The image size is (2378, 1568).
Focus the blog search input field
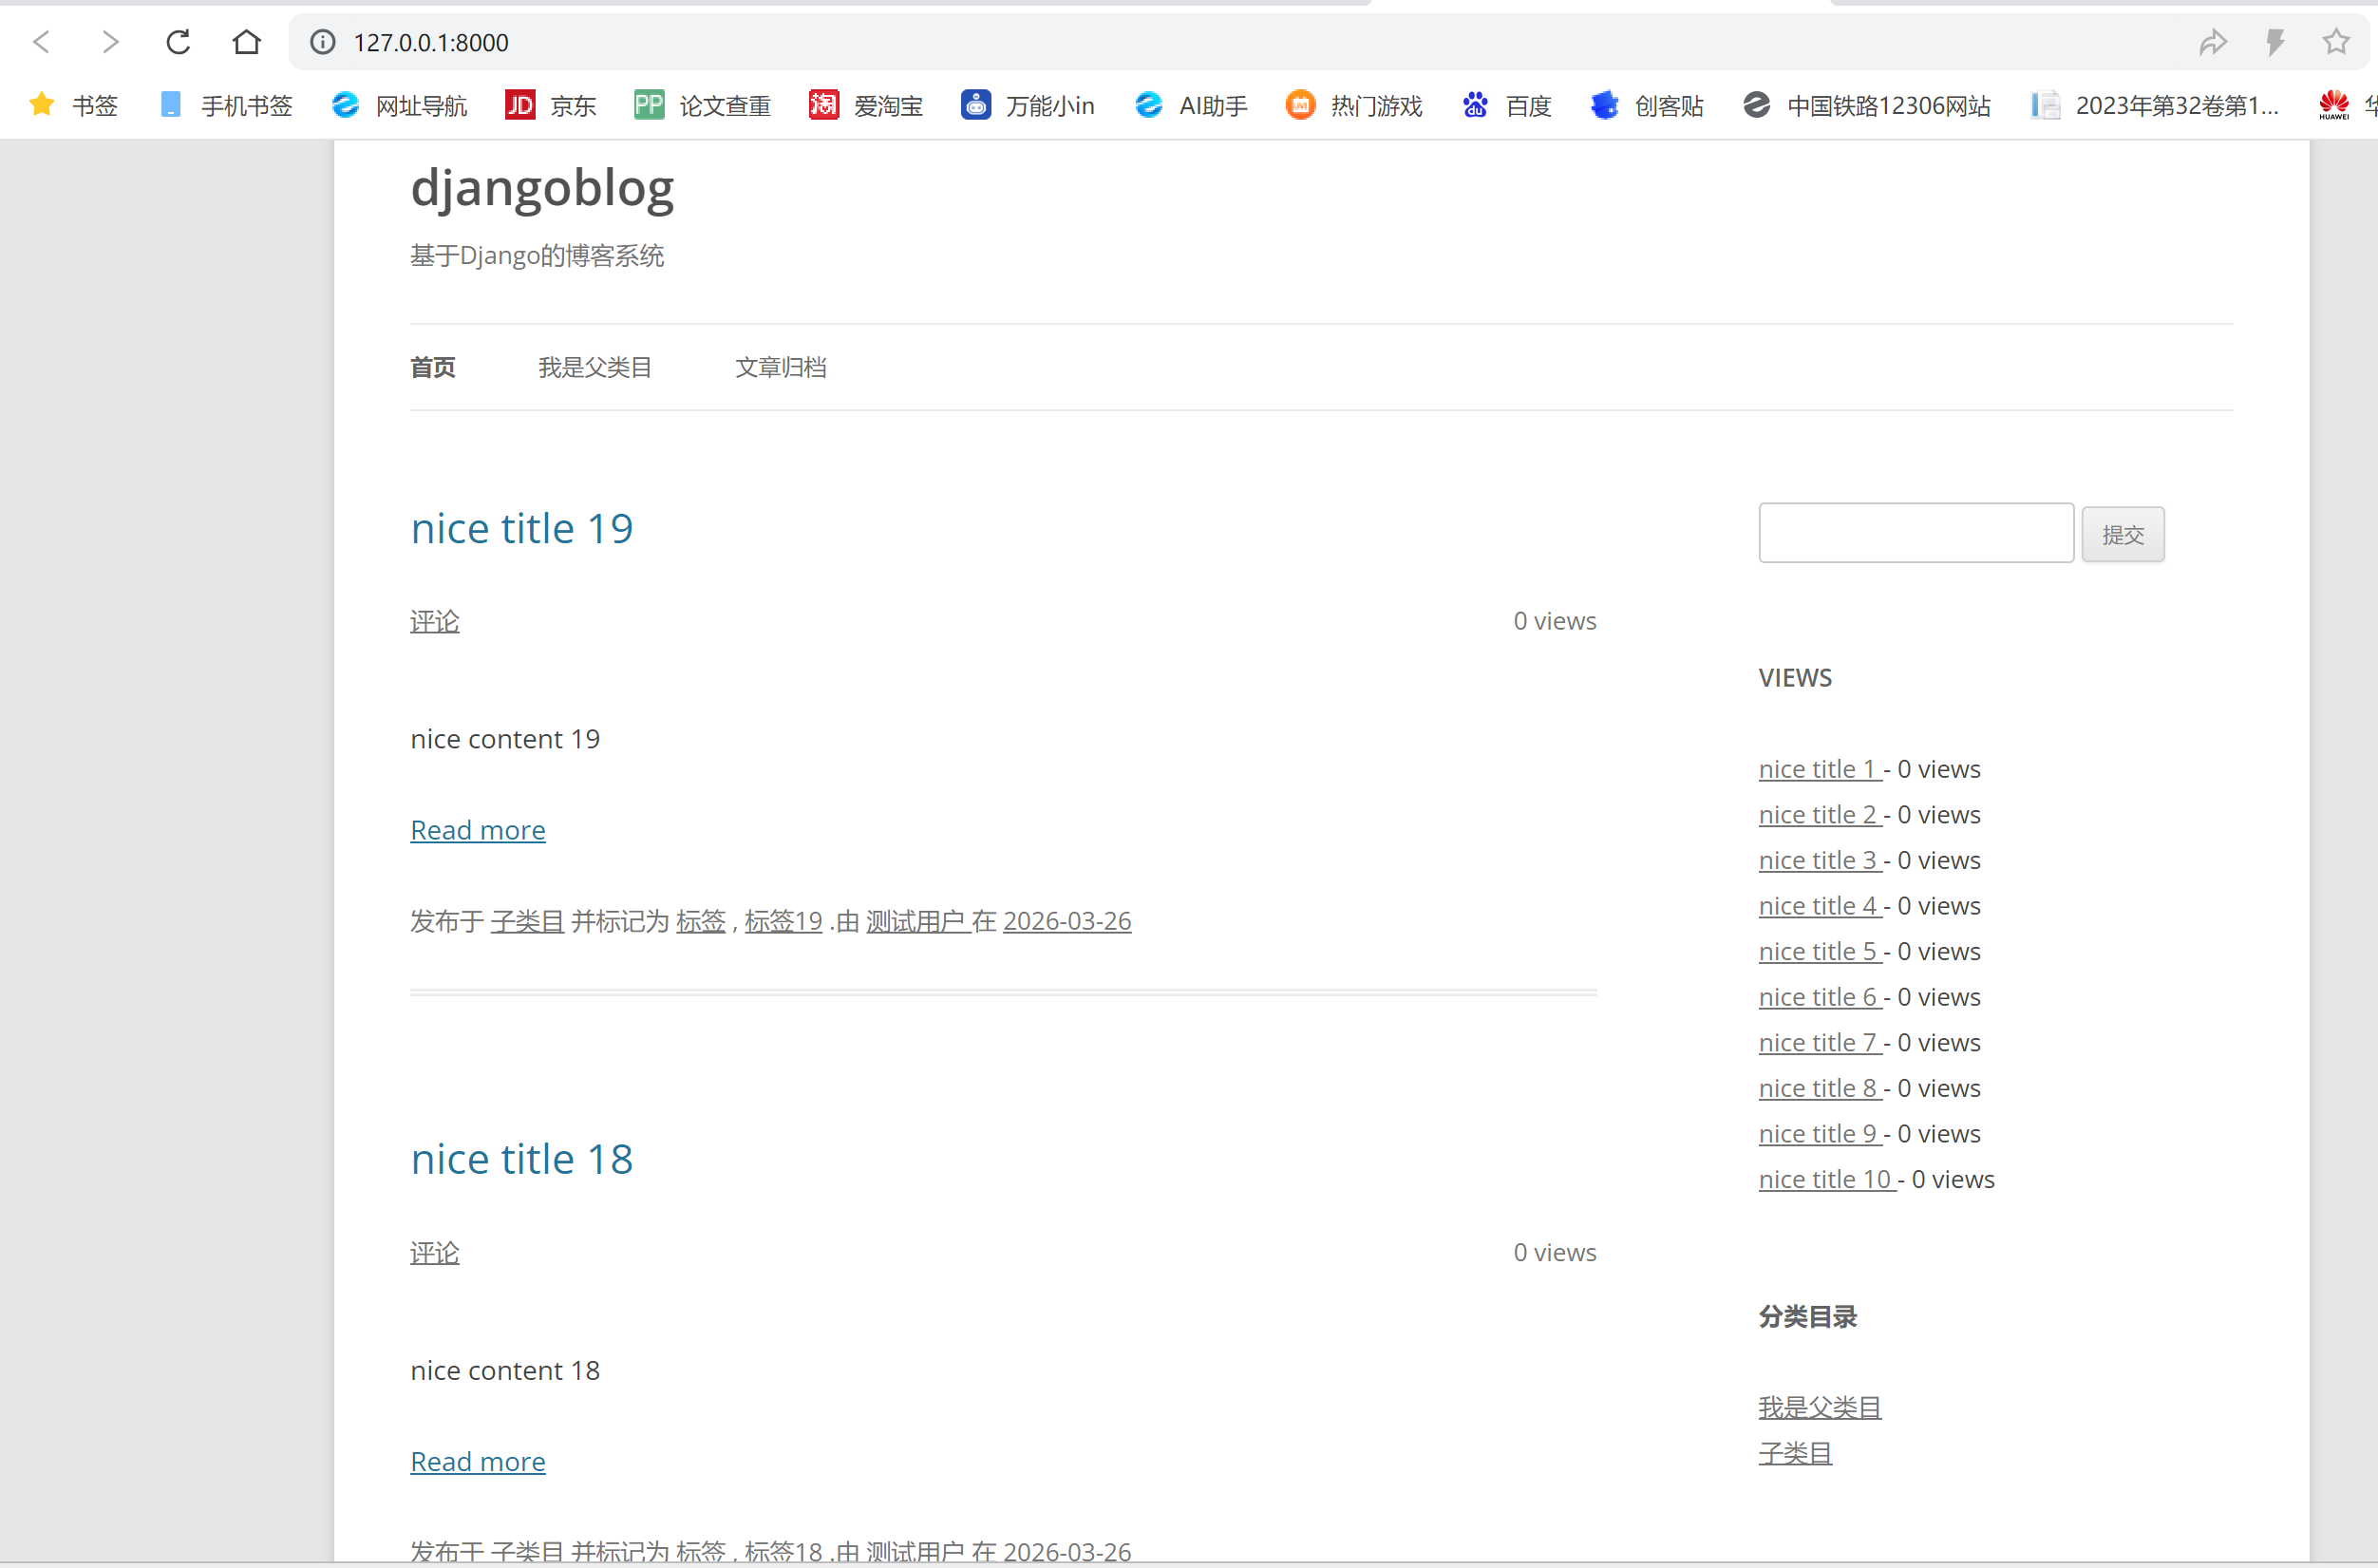(1915, 533)
